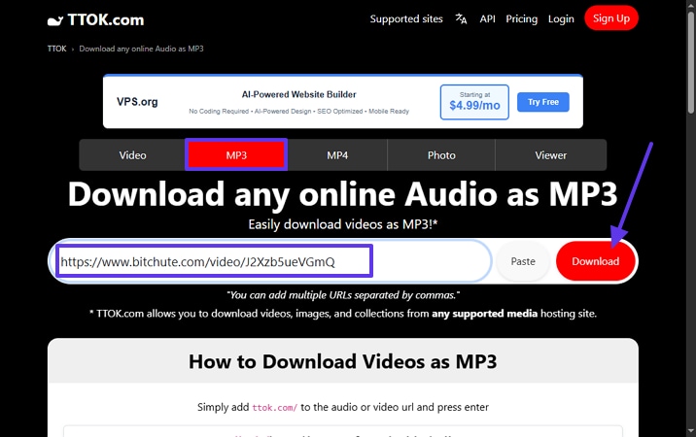Open the language translation icon
The image size is (696, 437).
(461, 18)
